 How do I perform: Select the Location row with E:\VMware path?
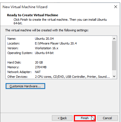tap(59, 43)
